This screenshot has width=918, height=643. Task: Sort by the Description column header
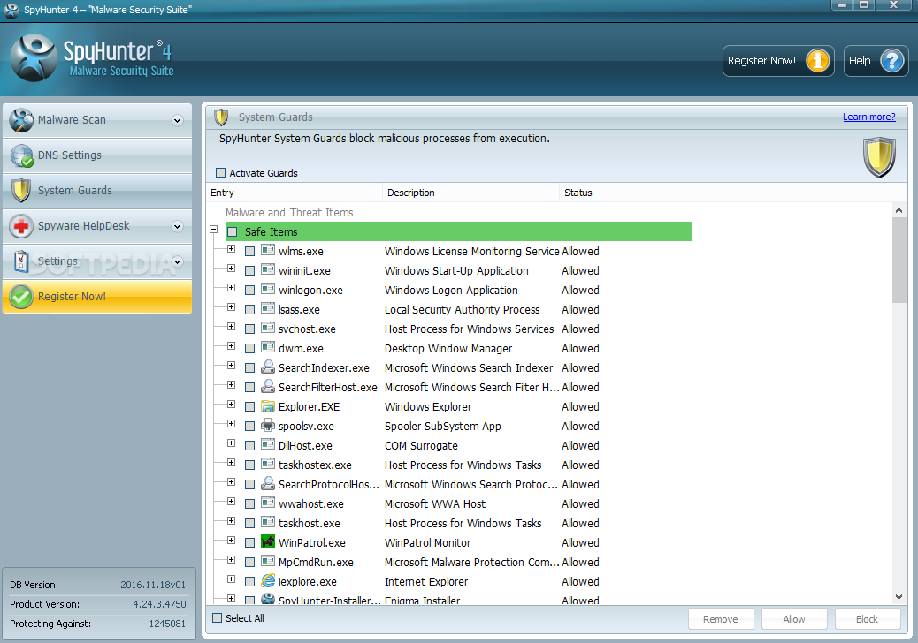(x=470, y=193)
